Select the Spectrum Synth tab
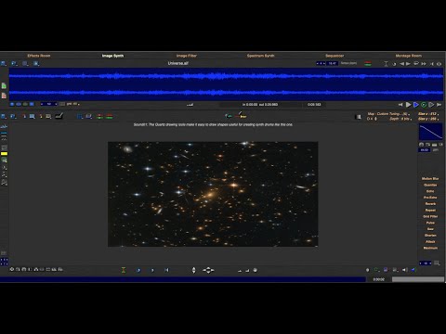446x334 pixels. (x=261, y=56)
